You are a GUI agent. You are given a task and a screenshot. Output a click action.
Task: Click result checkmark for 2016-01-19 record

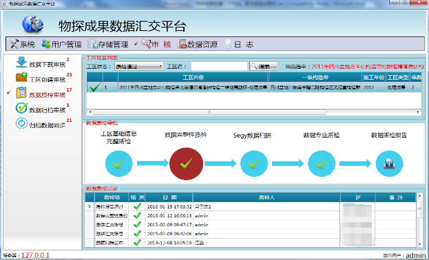pyautogui.click(x=137, y=206)
